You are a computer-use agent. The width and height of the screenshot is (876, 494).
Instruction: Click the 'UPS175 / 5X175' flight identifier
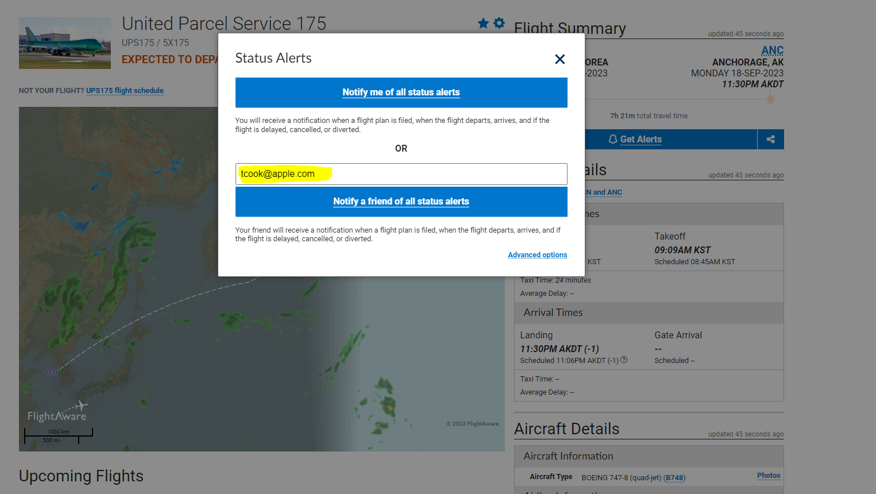point(155,43)
